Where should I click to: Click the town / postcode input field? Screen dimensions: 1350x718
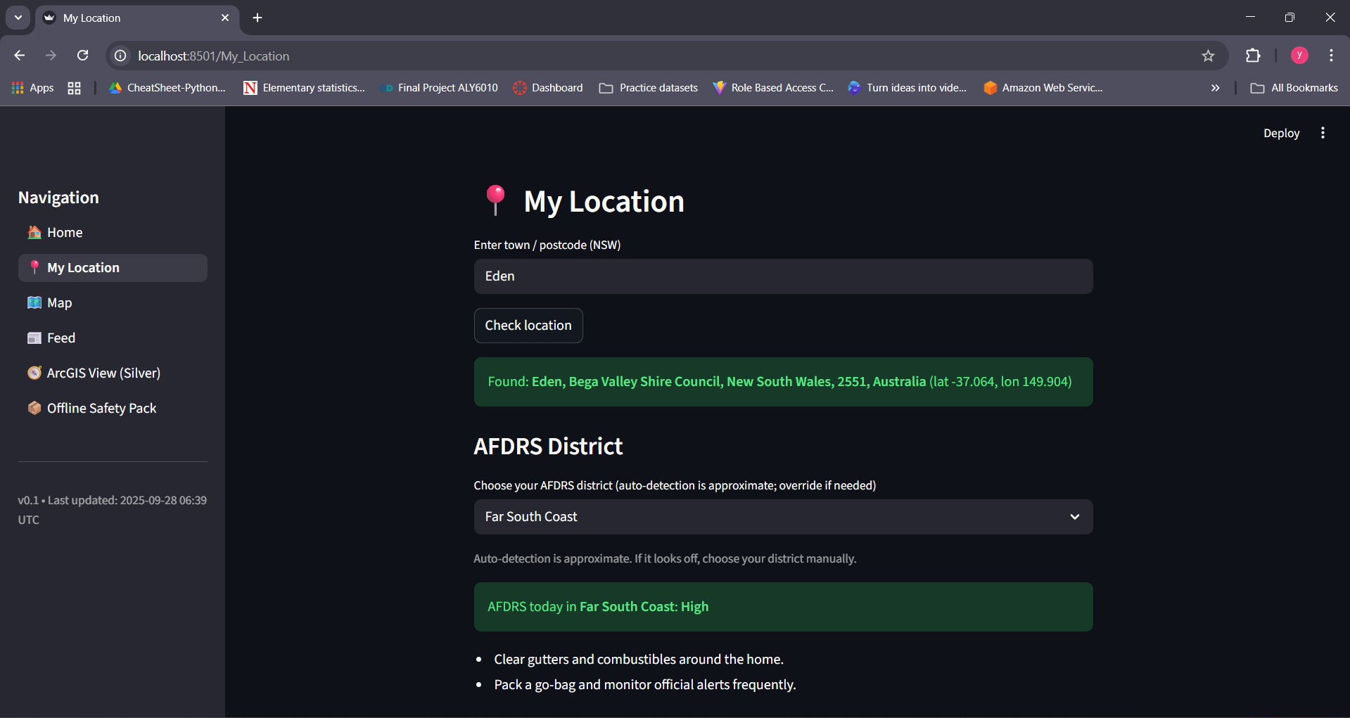[x=783, y=276]
